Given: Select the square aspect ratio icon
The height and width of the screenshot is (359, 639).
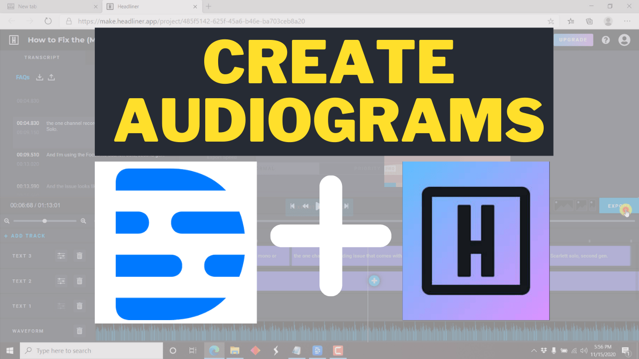Looking at the screenshot, I should pos(581,205).
